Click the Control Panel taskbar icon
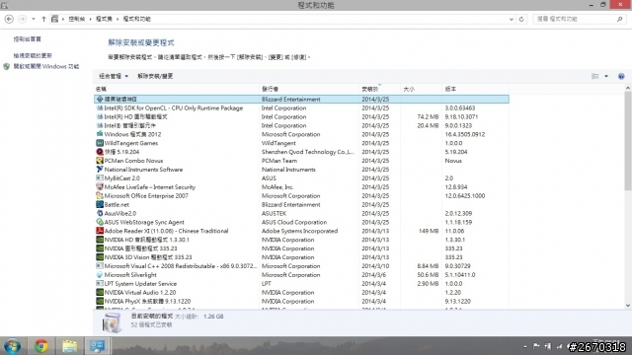Viewport: 632px width, 355px height. (97, 346)
